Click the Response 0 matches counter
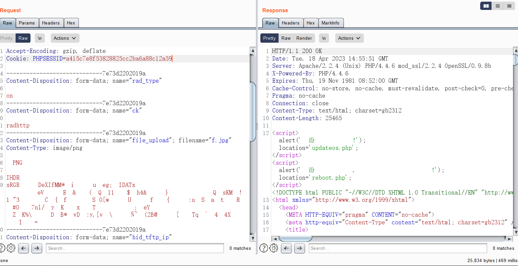This screenshot has height=266, width=518. (x=503, y=248)
